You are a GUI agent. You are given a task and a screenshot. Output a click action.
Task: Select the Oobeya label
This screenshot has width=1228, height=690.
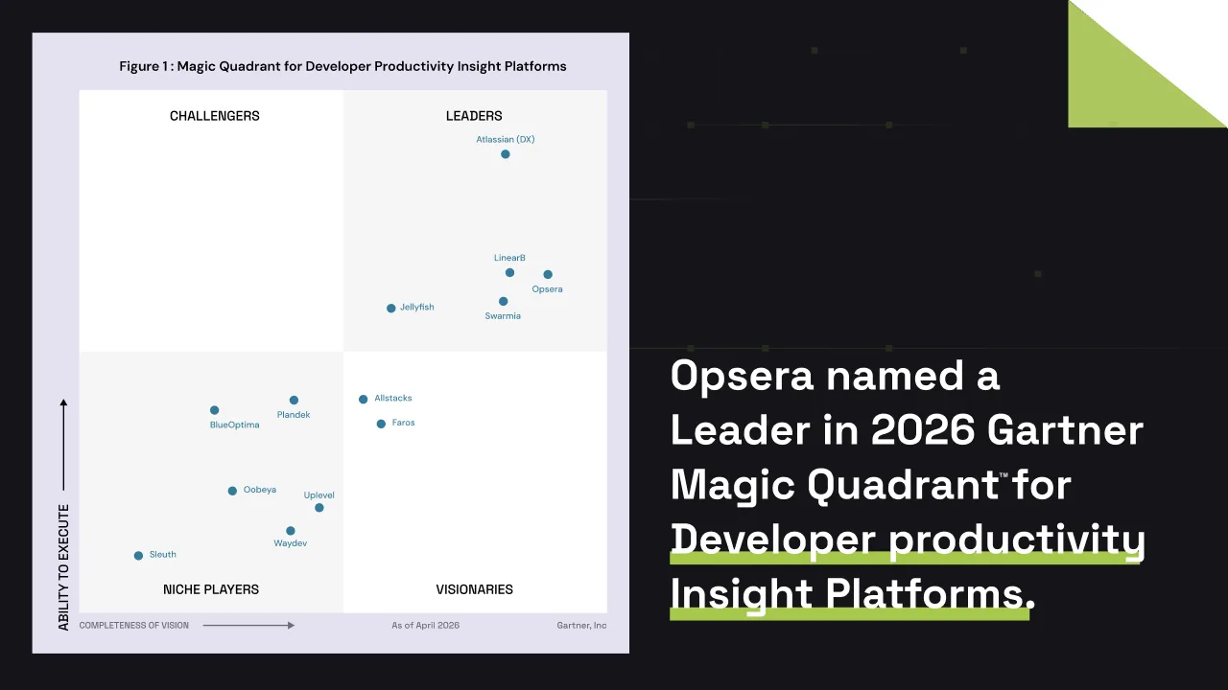coord(260,490)
